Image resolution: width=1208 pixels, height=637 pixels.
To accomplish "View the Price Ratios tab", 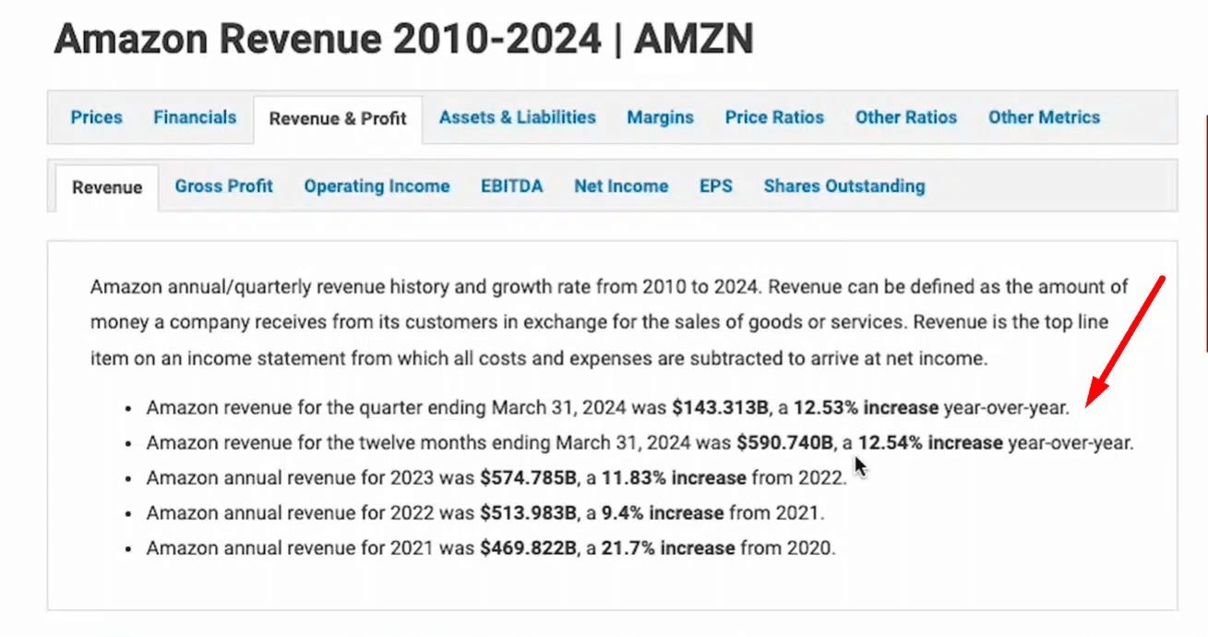I will (774, 117).
